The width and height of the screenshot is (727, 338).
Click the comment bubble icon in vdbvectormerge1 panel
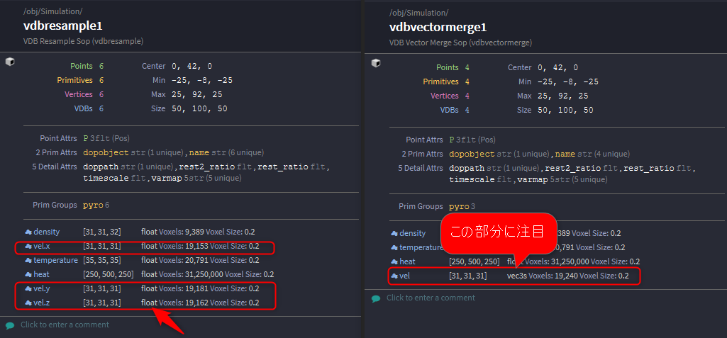point(376,298)
